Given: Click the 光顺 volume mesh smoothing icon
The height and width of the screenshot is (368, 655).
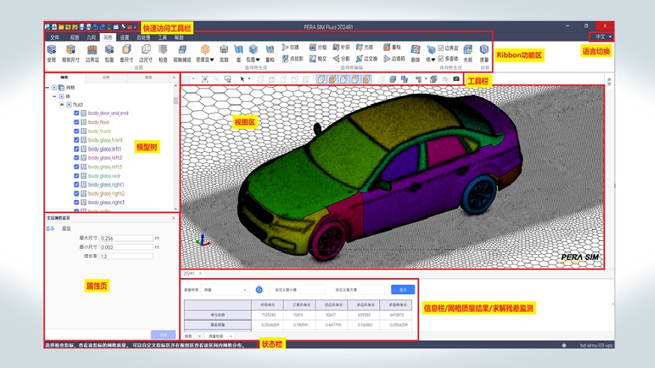Looking at the screenshot, I should coord(467,49).
